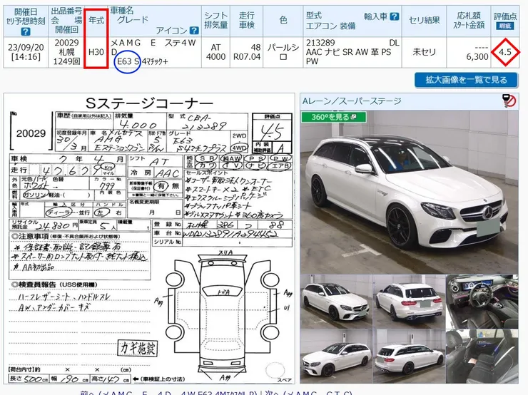Click help icon next to アイコン

point(194,31)
